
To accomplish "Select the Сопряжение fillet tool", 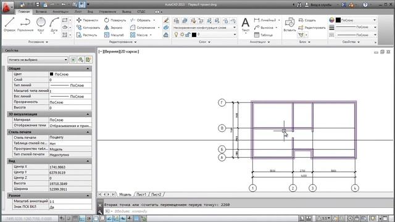I will 143,27.
